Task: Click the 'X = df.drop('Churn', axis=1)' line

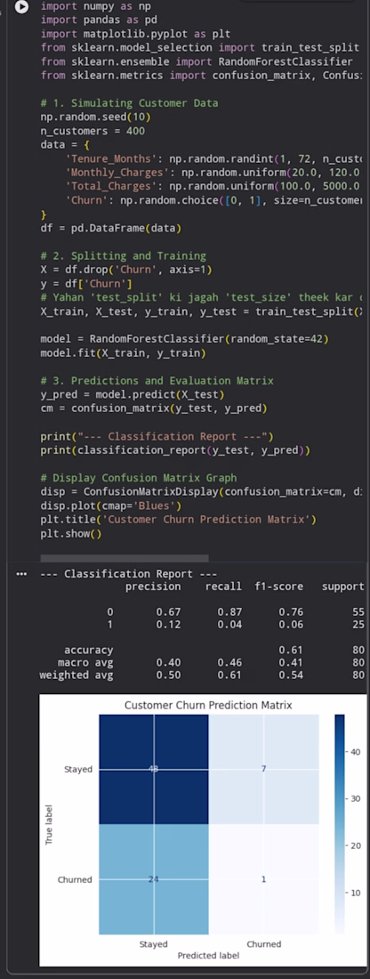Action: (126, 270)
